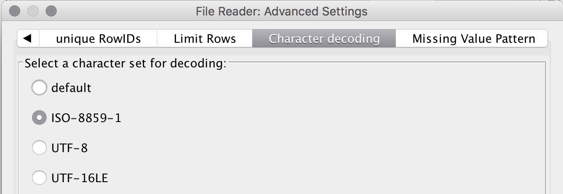The height and width of the screenshot is (194, 563).
Task: Close the Advanced Settings window
Action: (15, 10)
